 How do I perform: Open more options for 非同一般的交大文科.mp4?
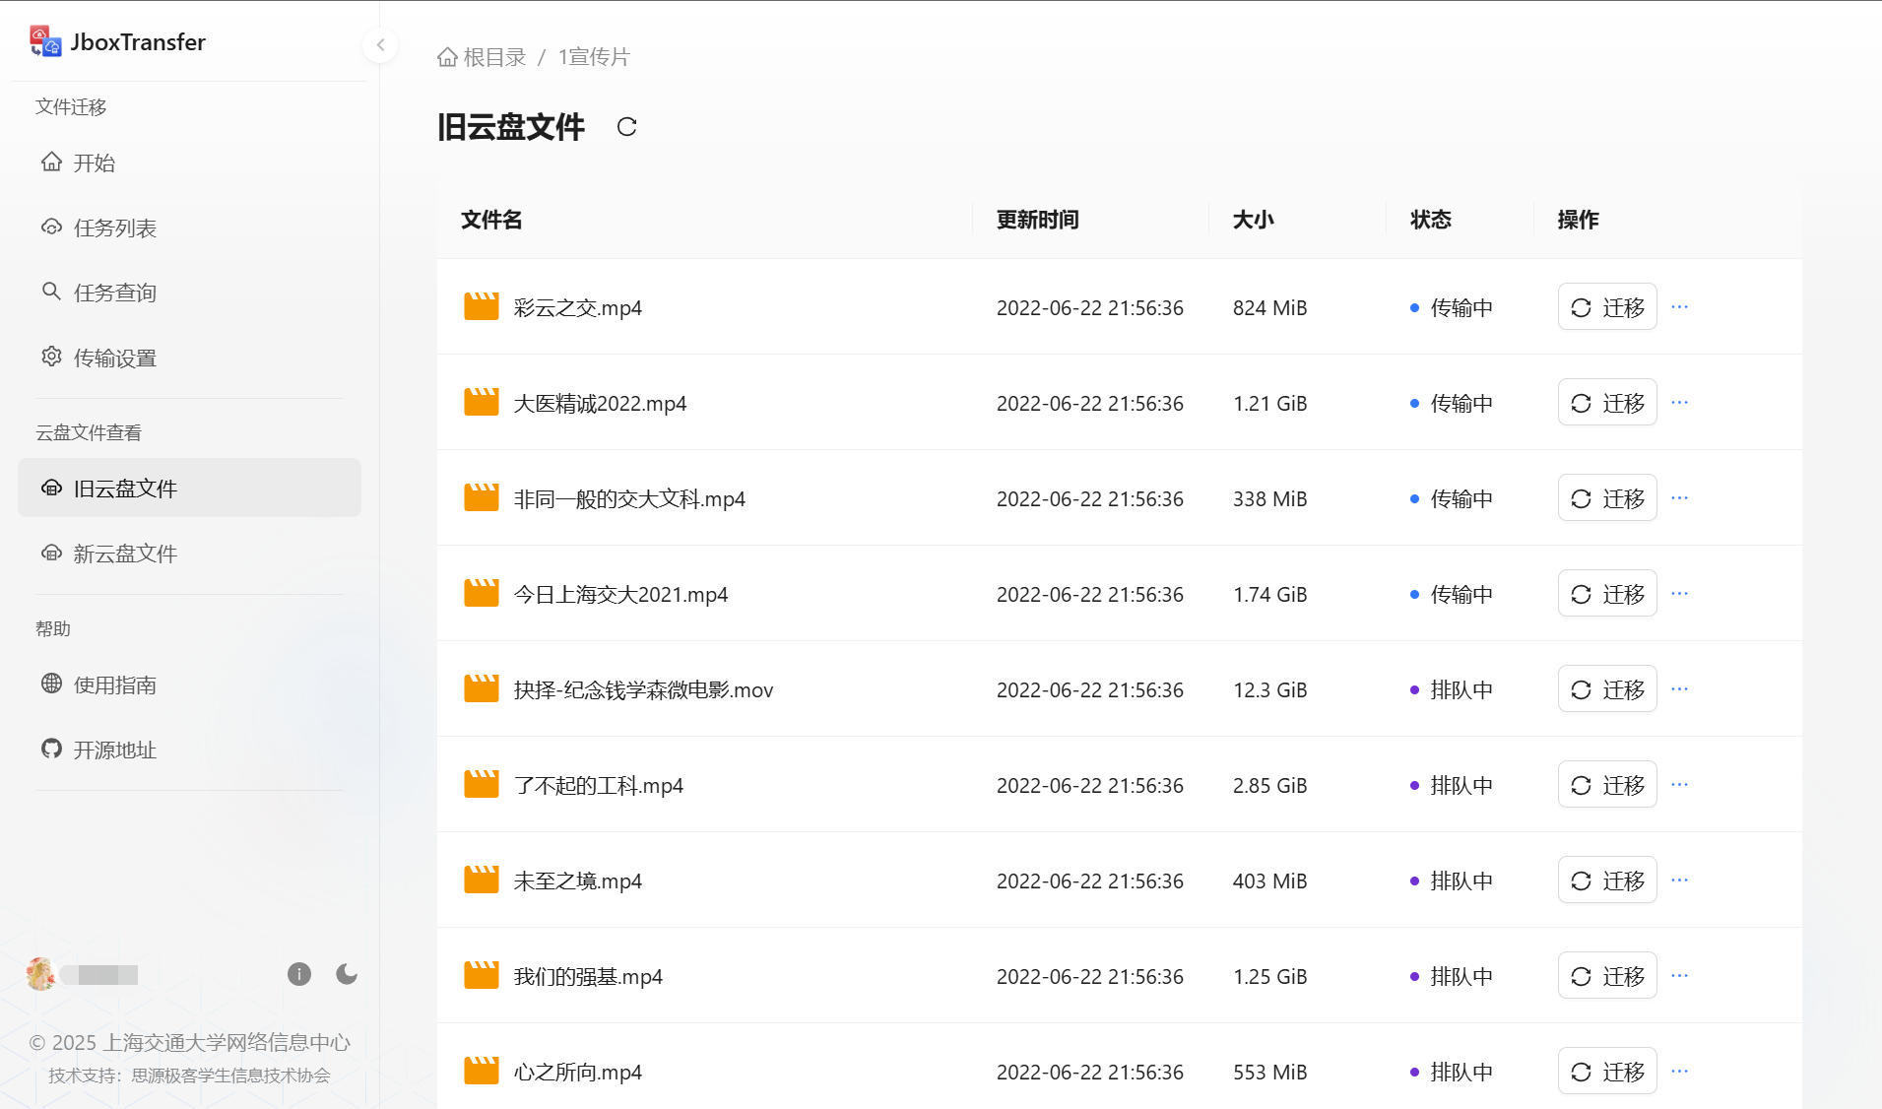tap(1680, 498)
